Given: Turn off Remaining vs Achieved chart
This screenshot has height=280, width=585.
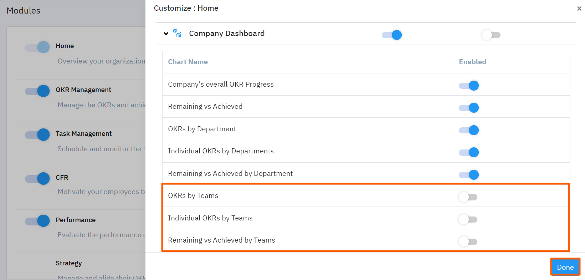Looking at the screenshot, I should (469, 108).
